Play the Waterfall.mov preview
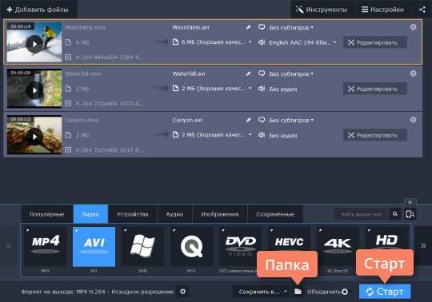The width and height of the screenshot is (432, 302). point(34,90)
